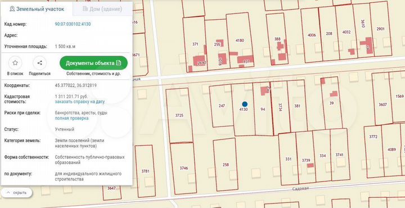
Task: Click the Документы объекта button
Action: coord(93,63)
